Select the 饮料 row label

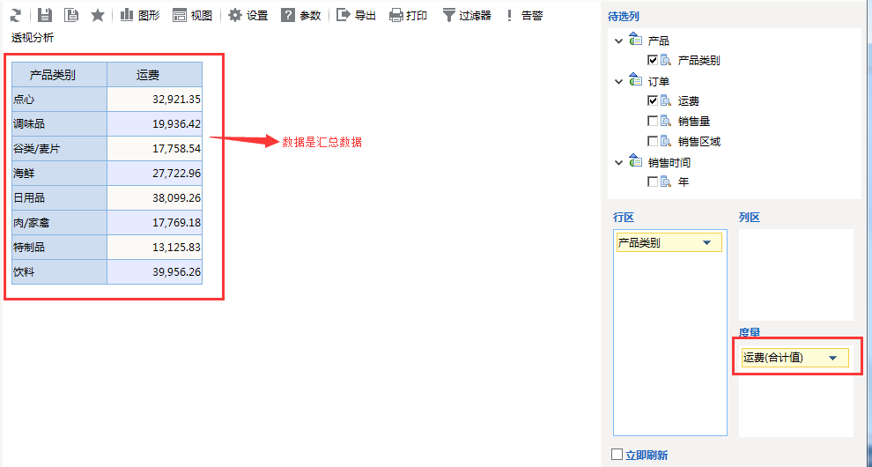(x=60, y=271)
